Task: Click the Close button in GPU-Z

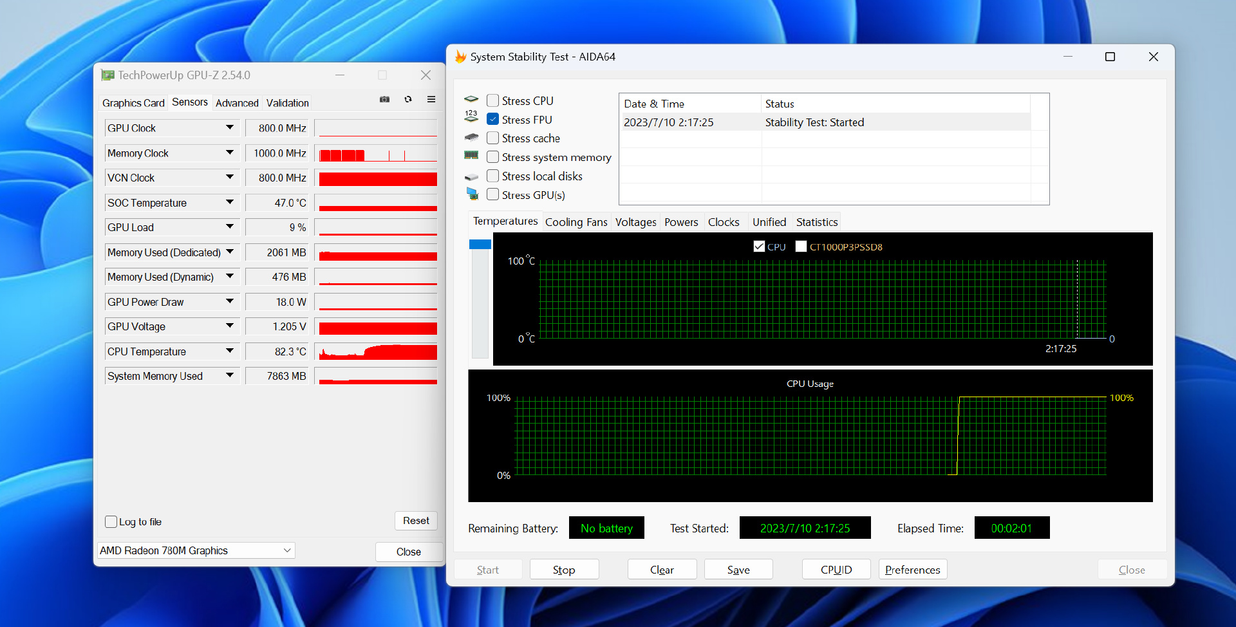Action: [409, 552]
